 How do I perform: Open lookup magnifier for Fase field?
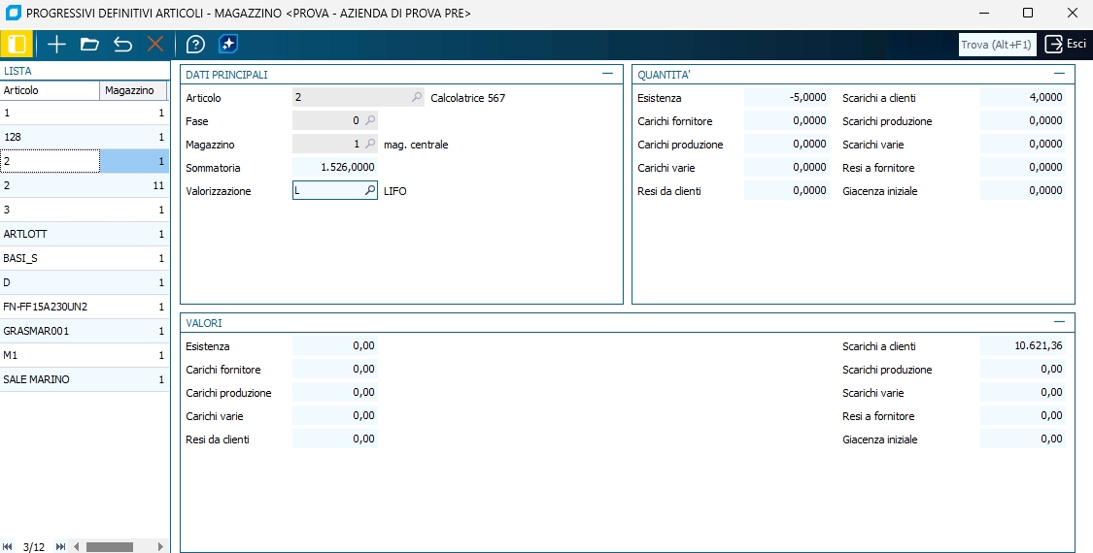pyautogui.click(x=370, y=120)
